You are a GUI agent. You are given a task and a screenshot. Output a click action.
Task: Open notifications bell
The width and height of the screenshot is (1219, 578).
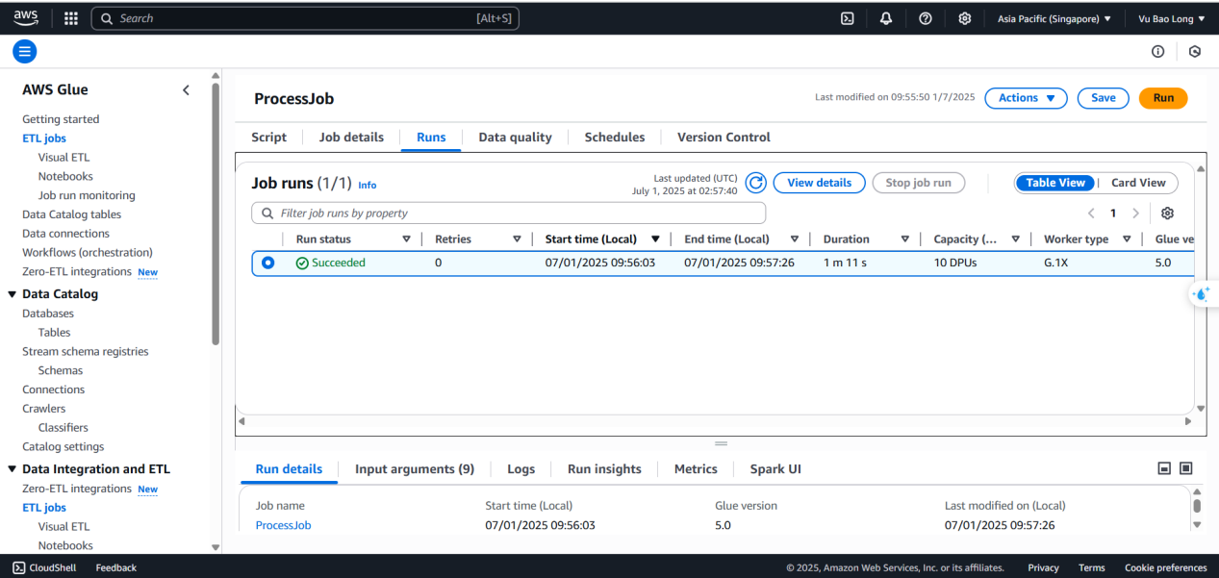click(x=886, y=18)
